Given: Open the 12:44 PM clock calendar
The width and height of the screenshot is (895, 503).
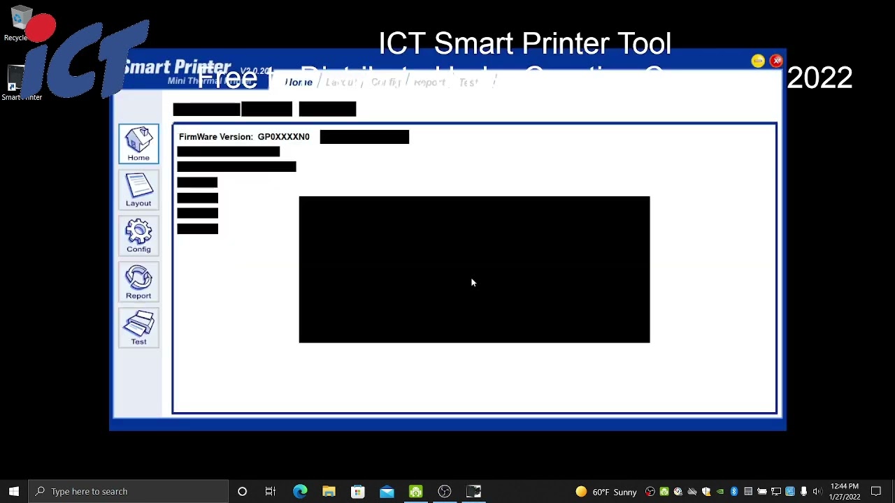Looking at the screenshot, I should [845, 492].
